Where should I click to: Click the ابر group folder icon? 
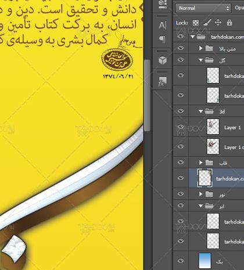tap(209, 206)
